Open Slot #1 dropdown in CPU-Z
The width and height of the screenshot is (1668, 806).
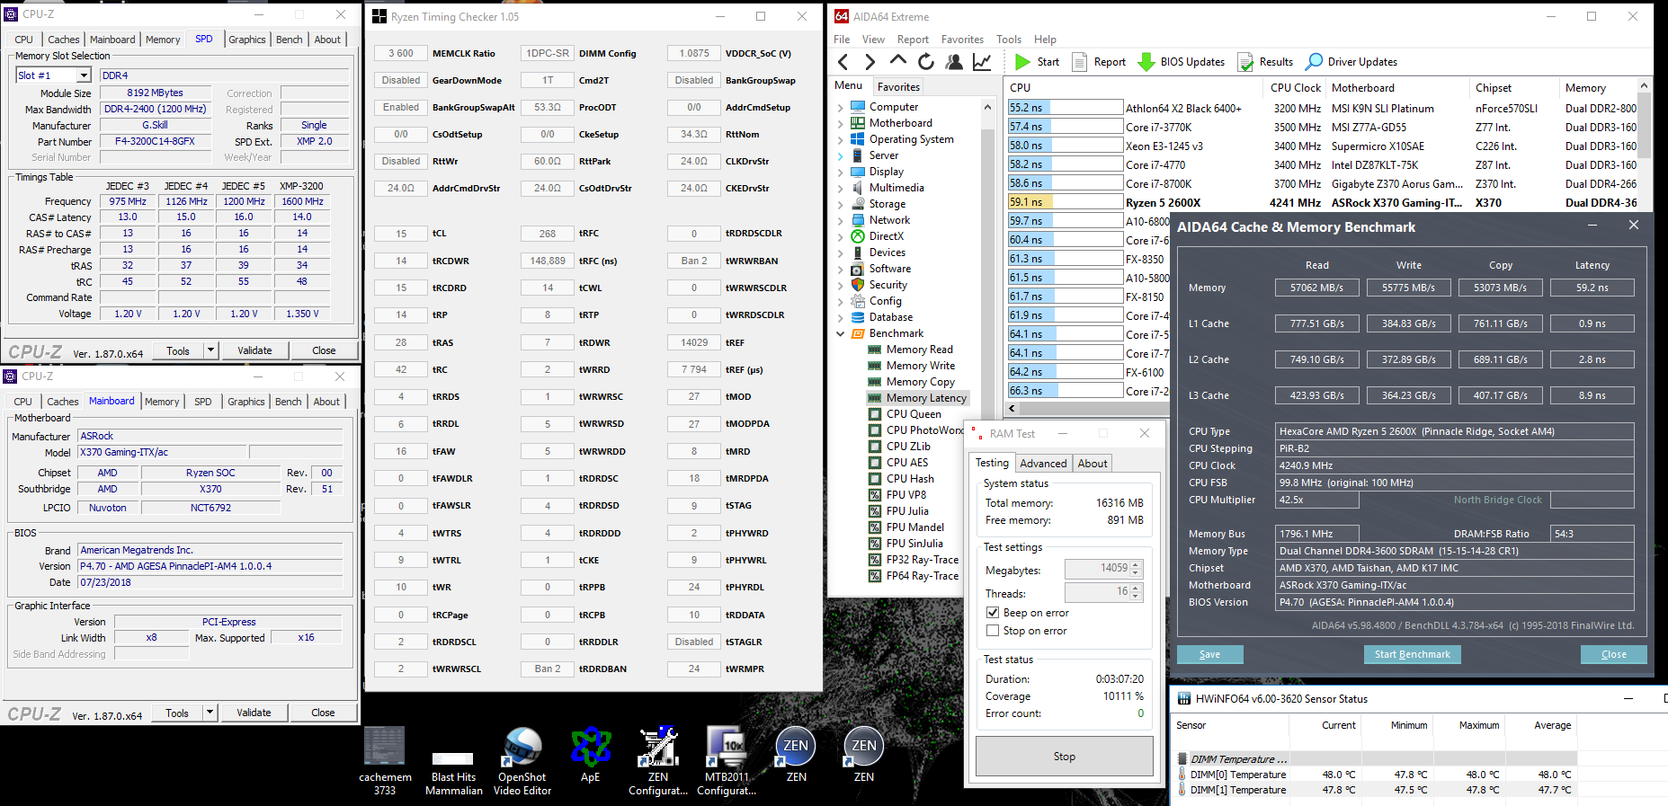84,75
